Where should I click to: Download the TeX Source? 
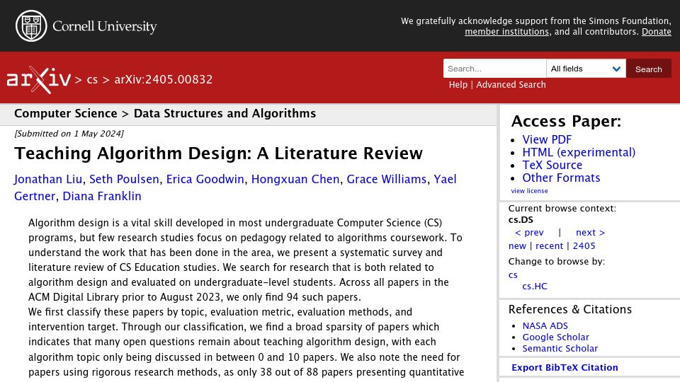click(552, 165)
